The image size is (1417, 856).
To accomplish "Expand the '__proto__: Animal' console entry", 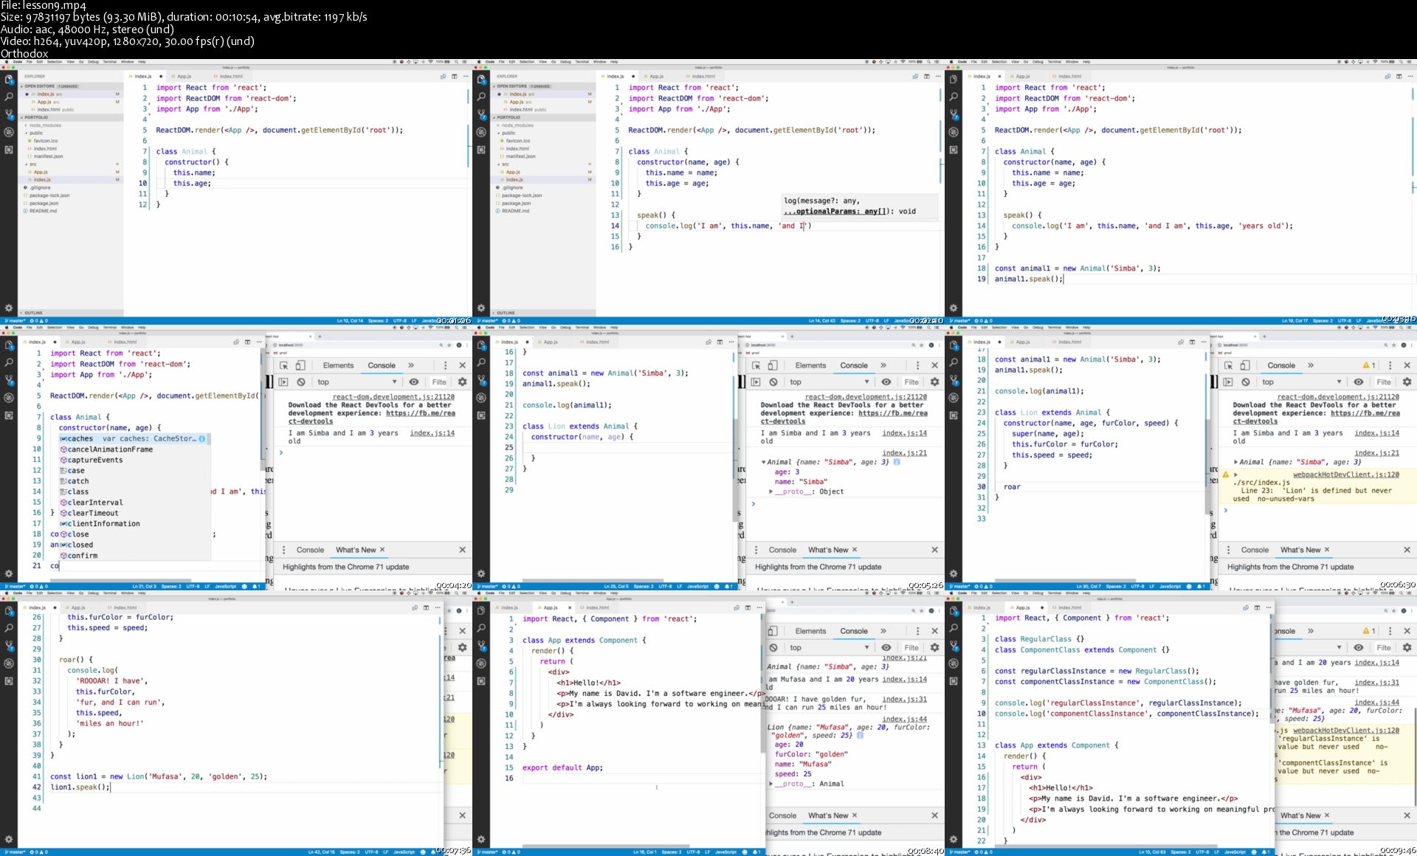I will pos(771,784).
